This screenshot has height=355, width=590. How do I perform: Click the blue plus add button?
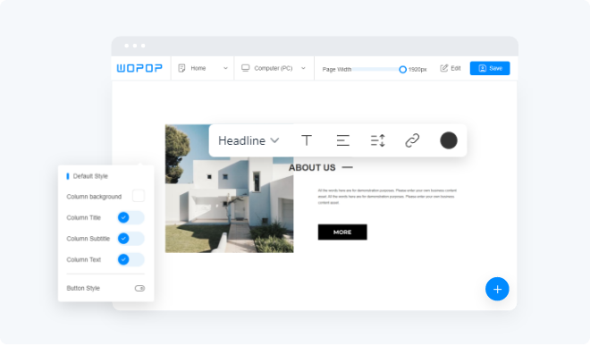[497, 289]
